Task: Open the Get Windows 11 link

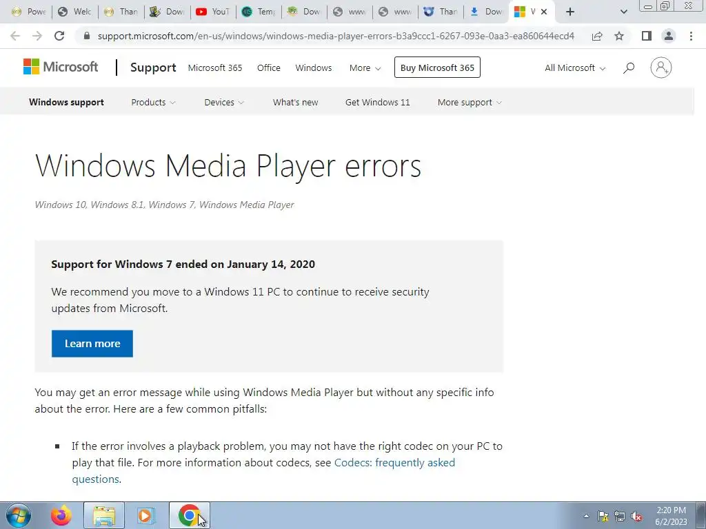Action: [378, 103]
